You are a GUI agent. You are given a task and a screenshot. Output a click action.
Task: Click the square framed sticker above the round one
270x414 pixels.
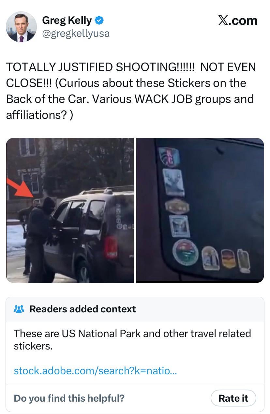click(x=180, y=226)
